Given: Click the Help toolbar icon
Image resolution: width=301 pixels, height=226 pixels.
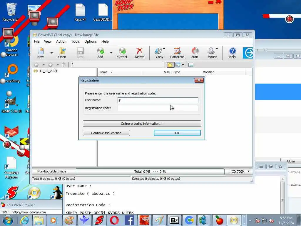Looking at the screenshot, I should click(x=233, y=53).
